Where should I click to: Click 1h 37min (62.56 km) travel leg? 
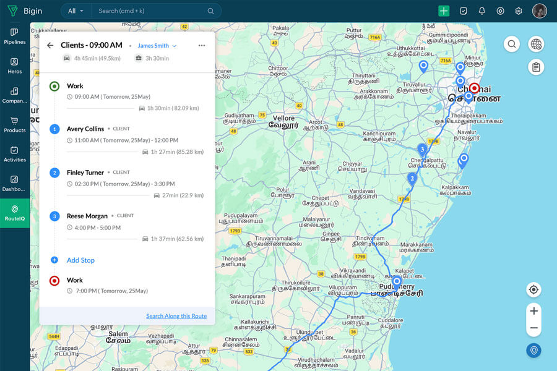(x=173, y=239)
